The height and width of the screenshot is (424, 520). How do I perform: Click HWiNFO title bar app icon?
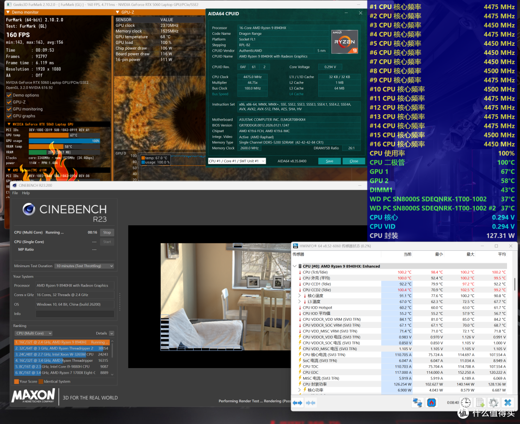(x=296, y=246)
